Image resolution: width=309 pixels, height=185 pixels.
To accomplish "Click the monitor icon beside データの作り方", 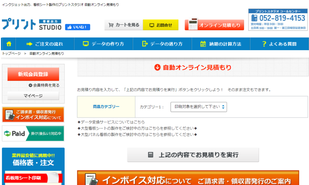I will (x=86, y=44).
